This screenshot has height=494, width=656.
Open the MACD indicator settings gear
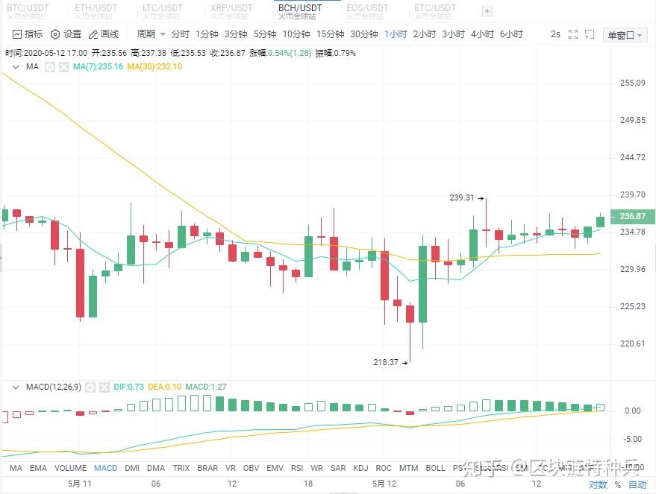[x=90, y=387]
